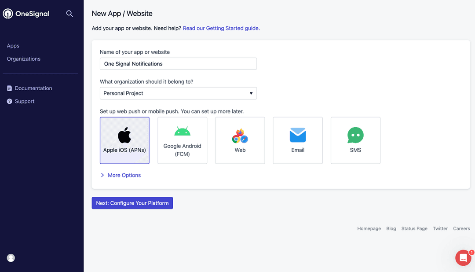475x272 pixels.
Task: Toggle the SMS platform card selection
Action: (x=355, y=140)
